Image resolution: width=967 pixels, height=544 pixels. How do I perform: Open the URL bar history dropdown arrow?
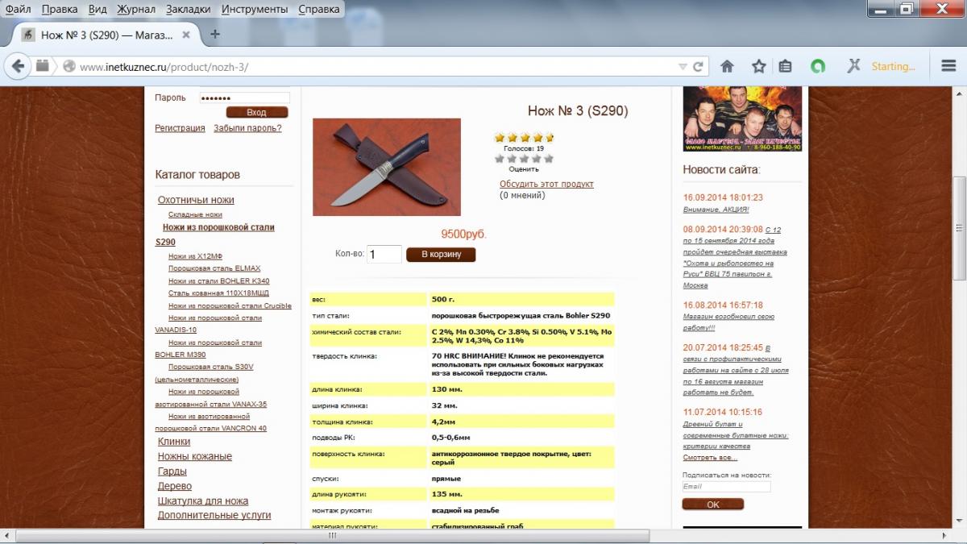point(683,67)
